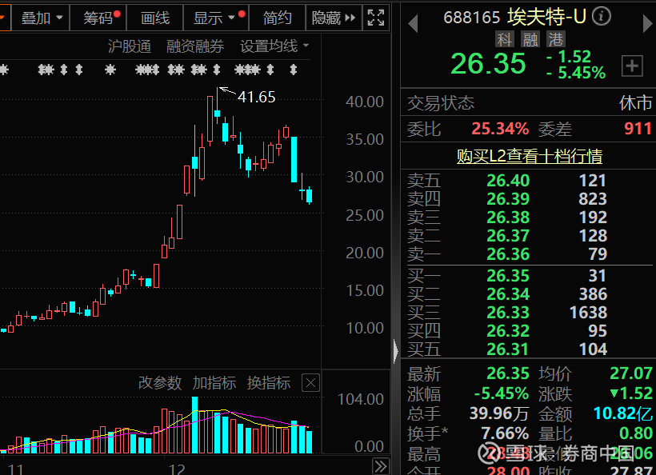Close the indicator panel X icon
This screenshot has height=475, width=656.
pyautogui.click(x=310, y=382)
